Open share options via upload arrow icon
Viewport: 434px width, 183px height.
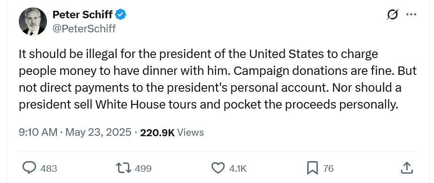pyautogui.click(x=407, y=168)
